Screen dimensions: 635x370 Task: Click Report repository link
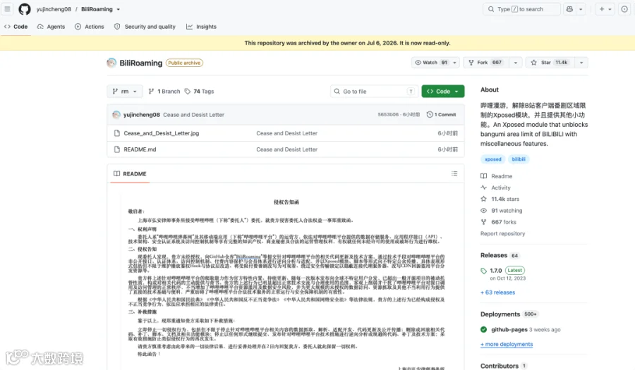[x=502, y=234]
